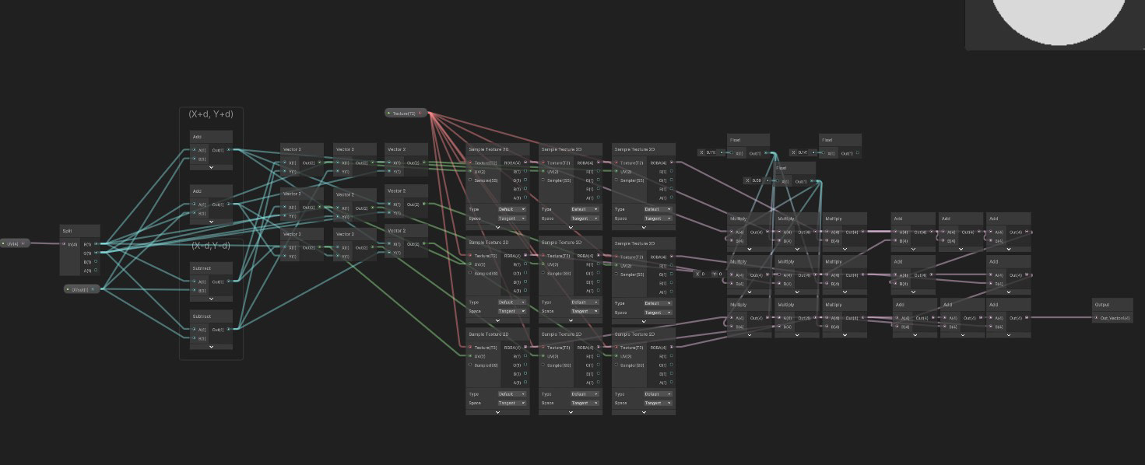Click Sampler(SS) port of top-middle Sample Texture 2D
The image size is (1145, 465).
[543, 180]
